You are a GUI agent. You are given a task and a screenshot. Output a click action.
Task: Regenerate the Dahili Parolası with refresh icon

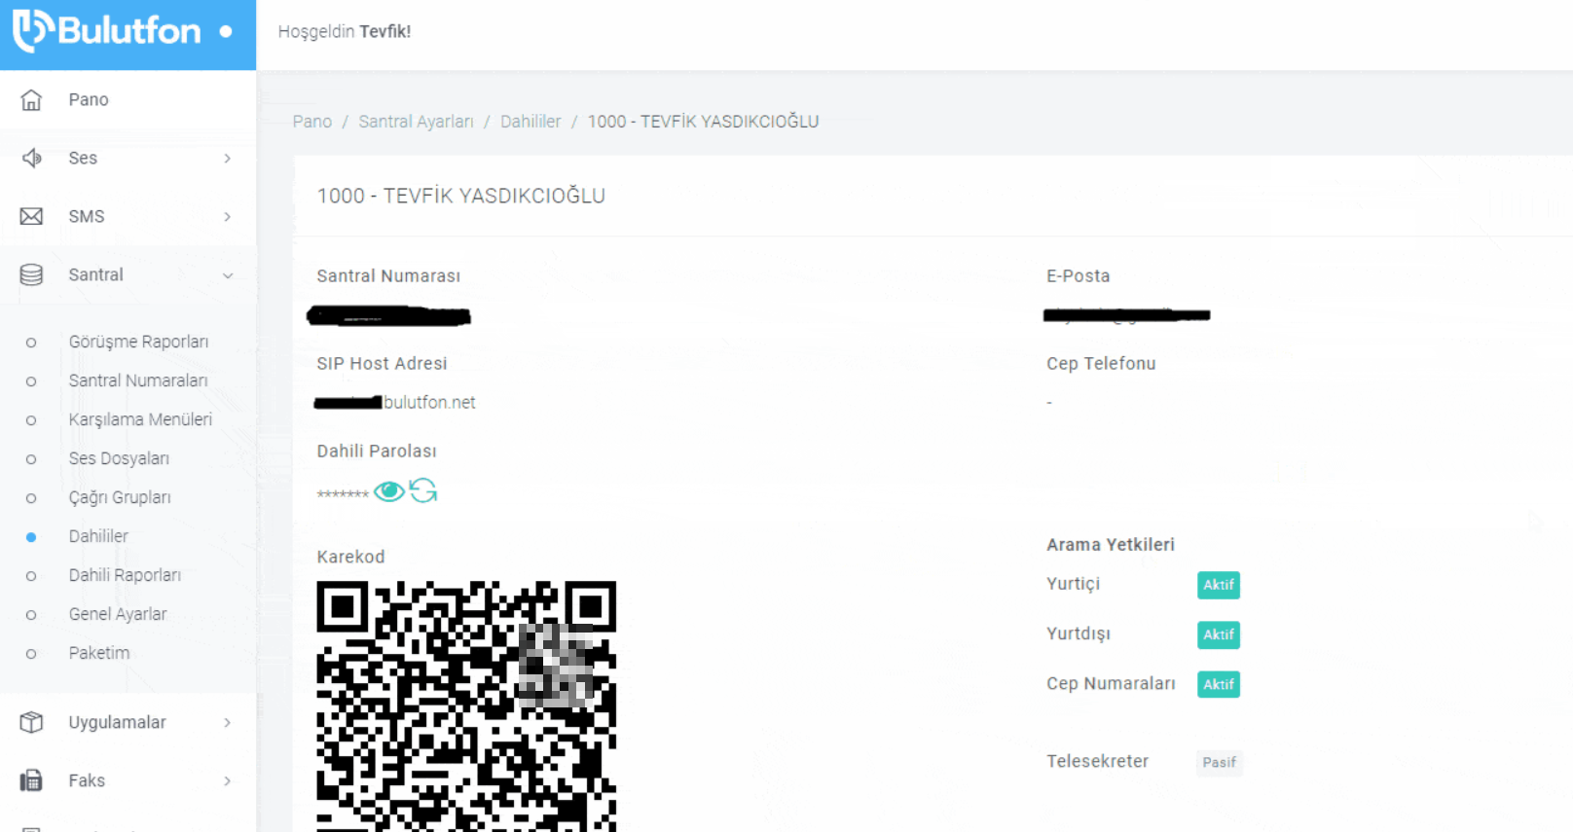tap(423, 490)
